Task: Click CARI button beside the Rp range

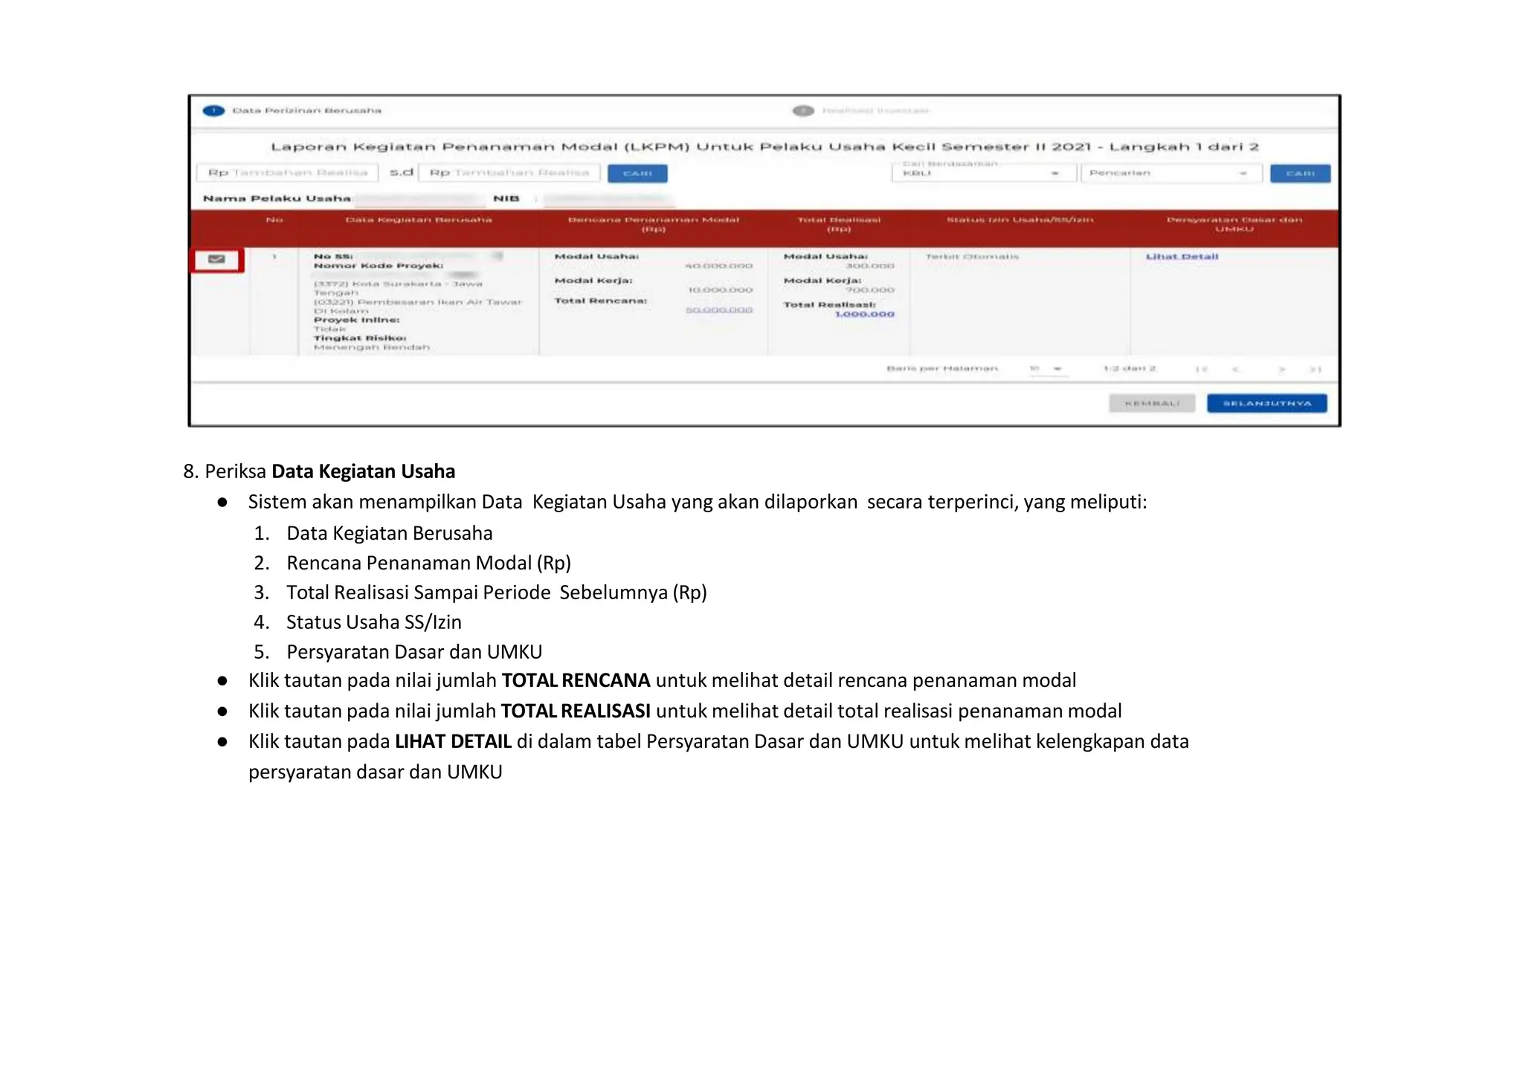Action: click(x=637, y=173)
